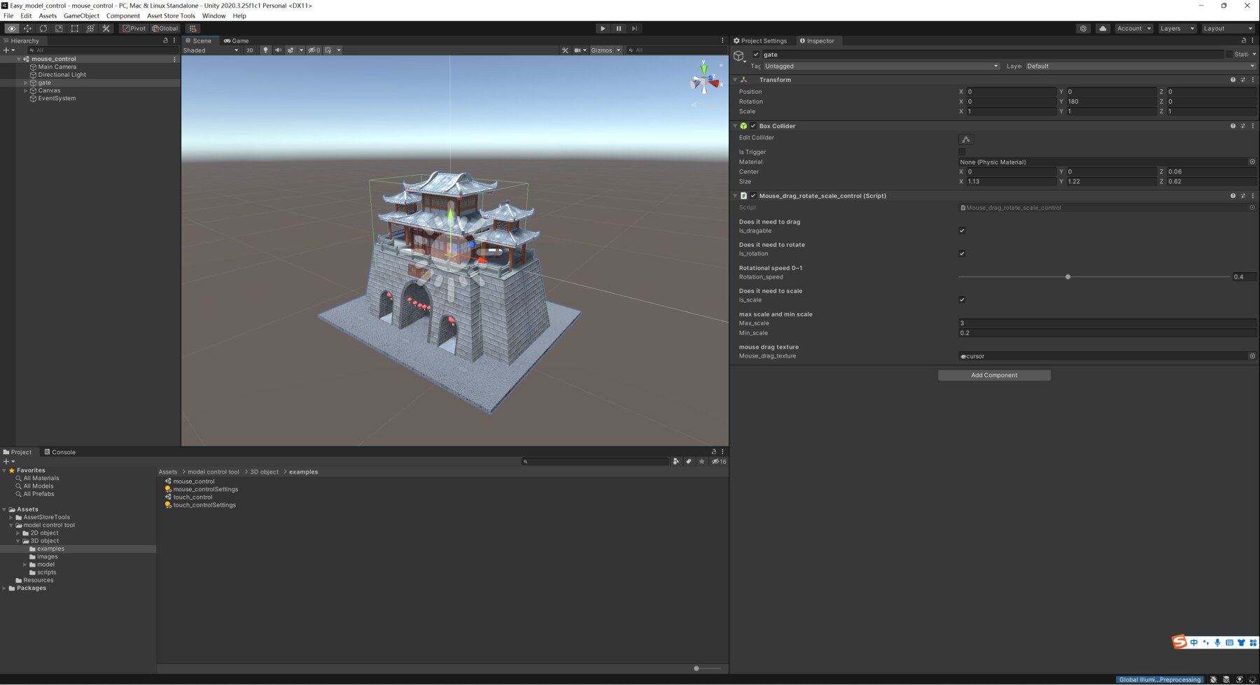Select the Rect Transform tool

point(74,28)
